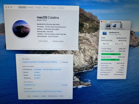Viewport: 139px width, 104px height.
Task: Switch to the Displays tab
Action: [31, 7]
